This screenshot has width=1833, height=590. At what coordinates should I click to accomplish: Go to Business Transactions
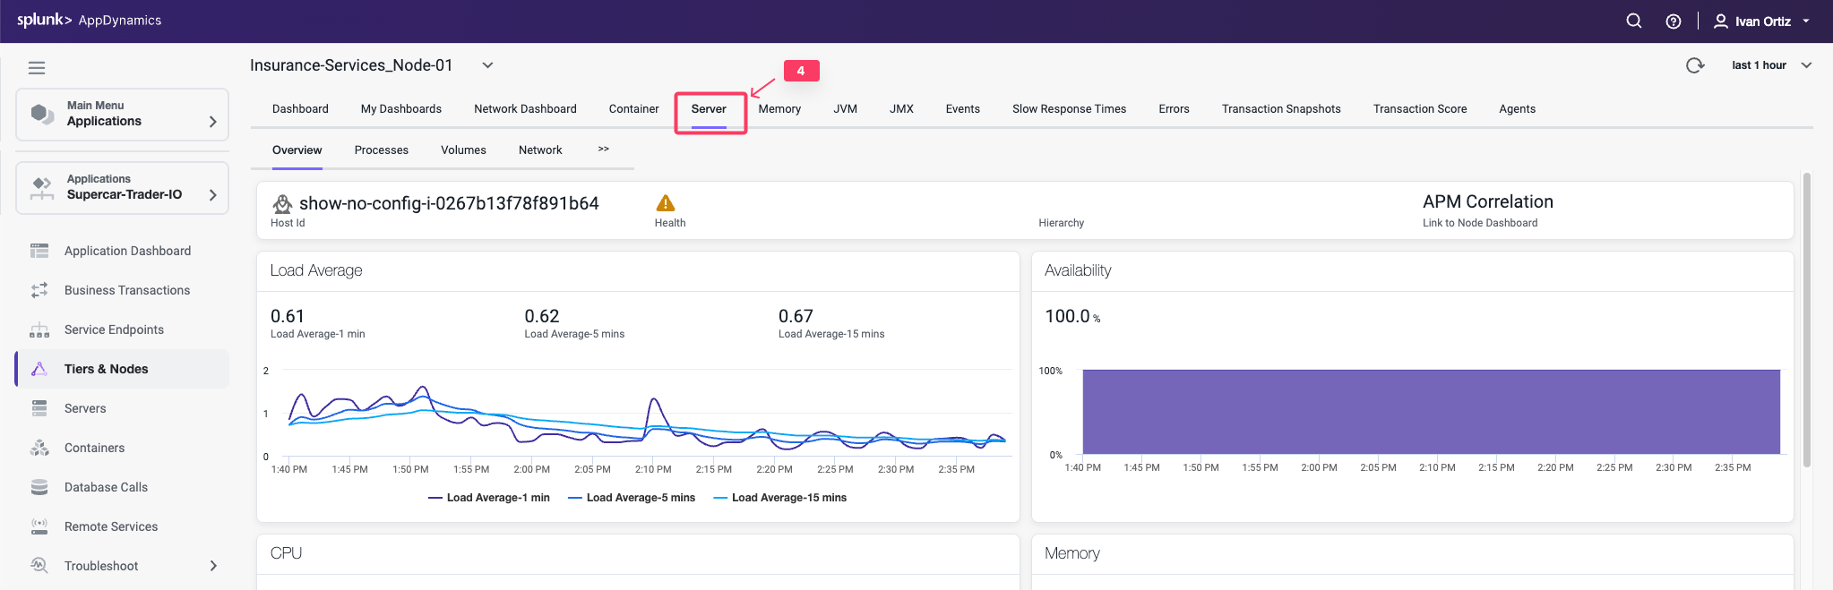(x=127, y=290)
